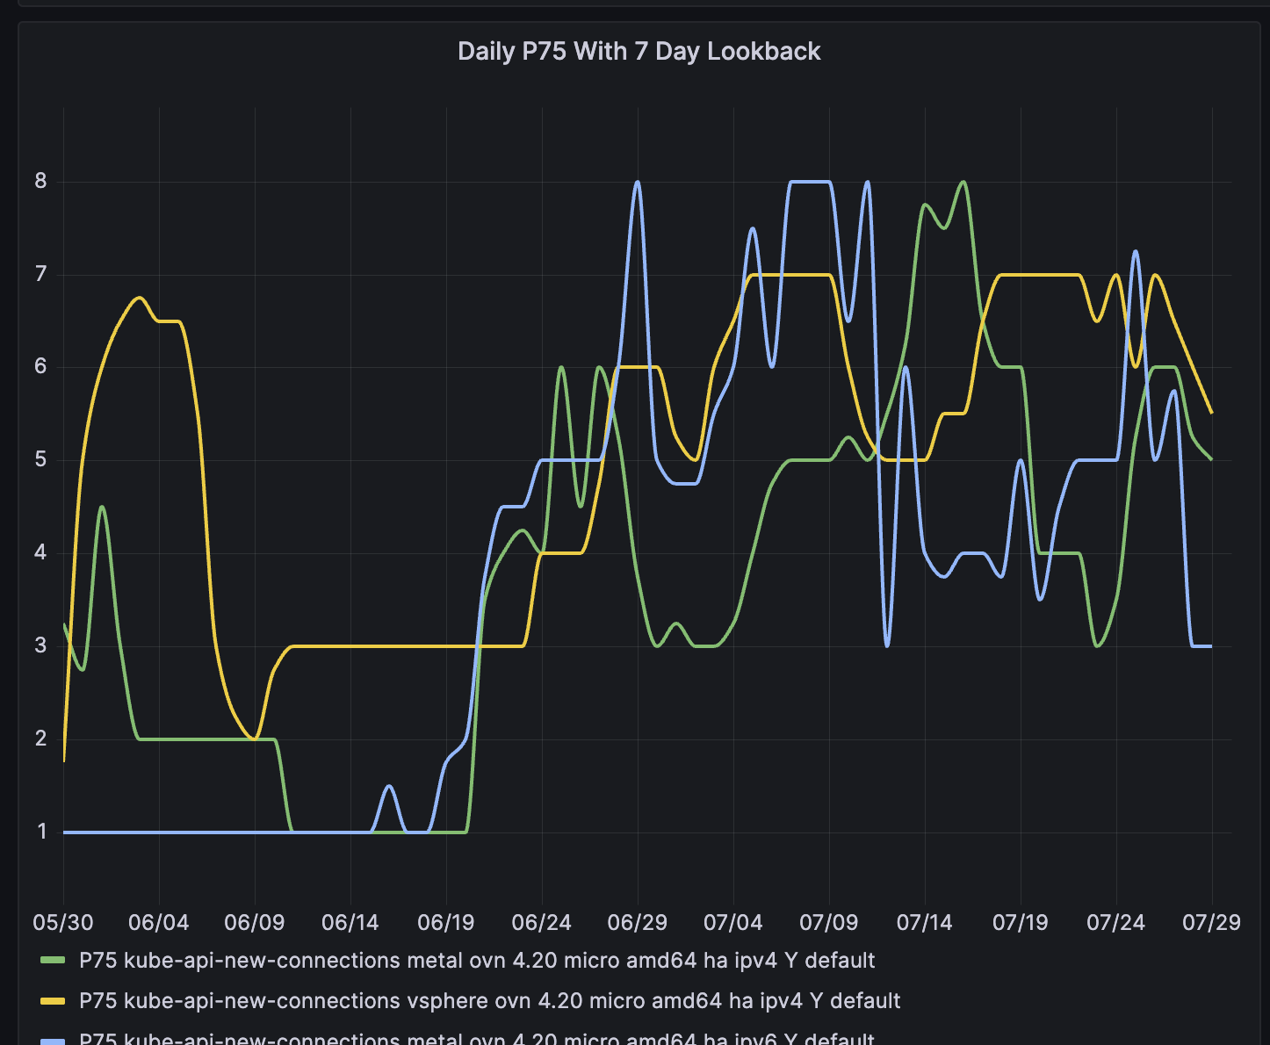Click the y-axis value 6
The height and width of the screenshot is (1045, 1270).
[40, 367]
